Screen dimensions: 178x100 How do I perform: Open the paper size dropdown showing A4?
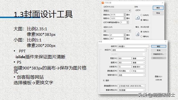117,31
